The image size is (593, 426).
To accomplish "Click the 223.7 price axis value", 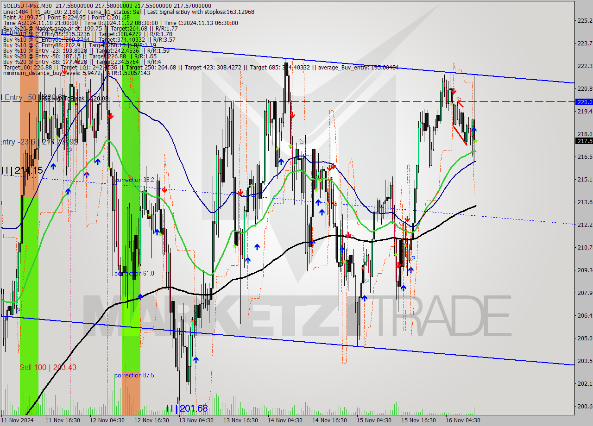I will coord(585,43).
